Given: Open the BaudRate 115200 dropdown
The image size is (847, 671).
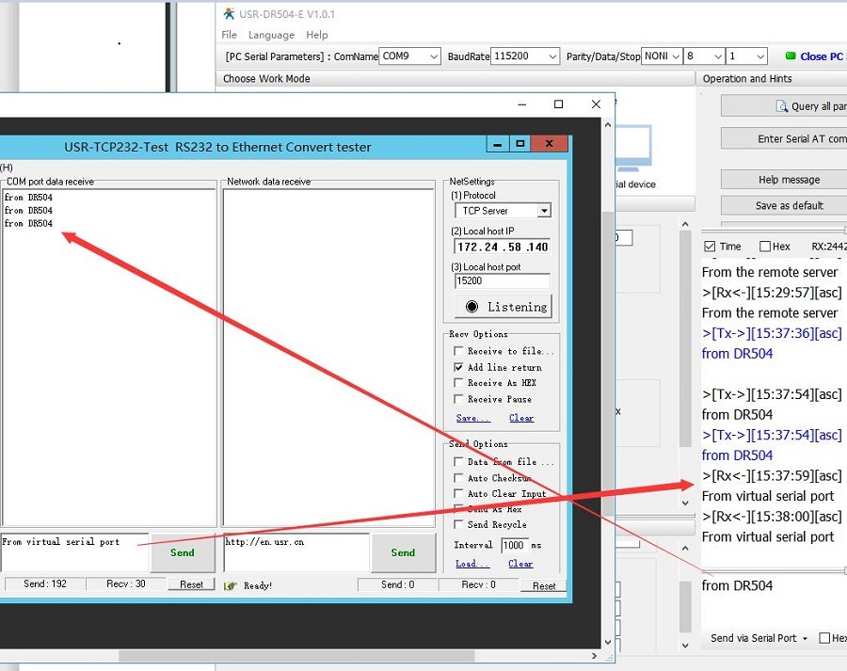Looking at the screenshot, I should [552, 56].
